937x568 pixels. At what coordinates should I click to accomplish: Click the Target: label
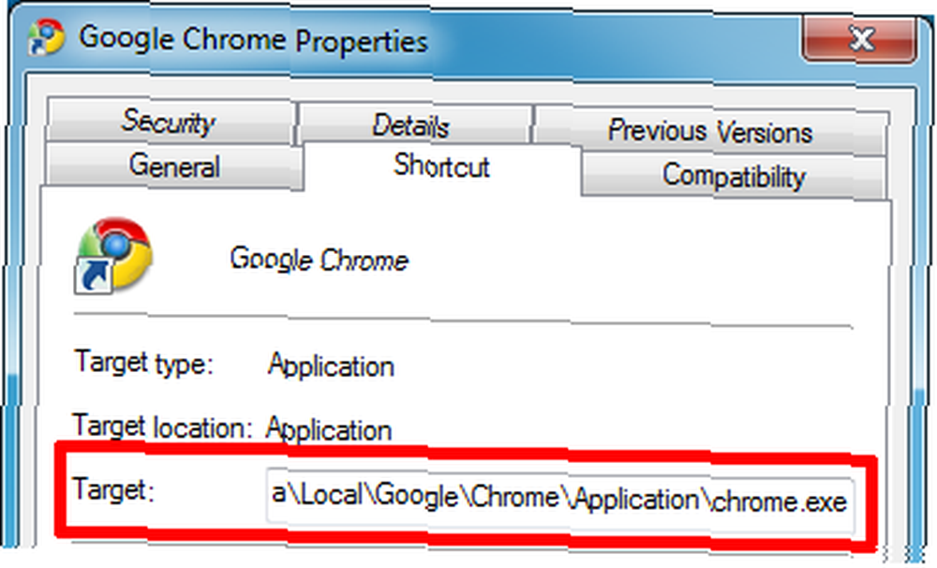pos(113,489)
